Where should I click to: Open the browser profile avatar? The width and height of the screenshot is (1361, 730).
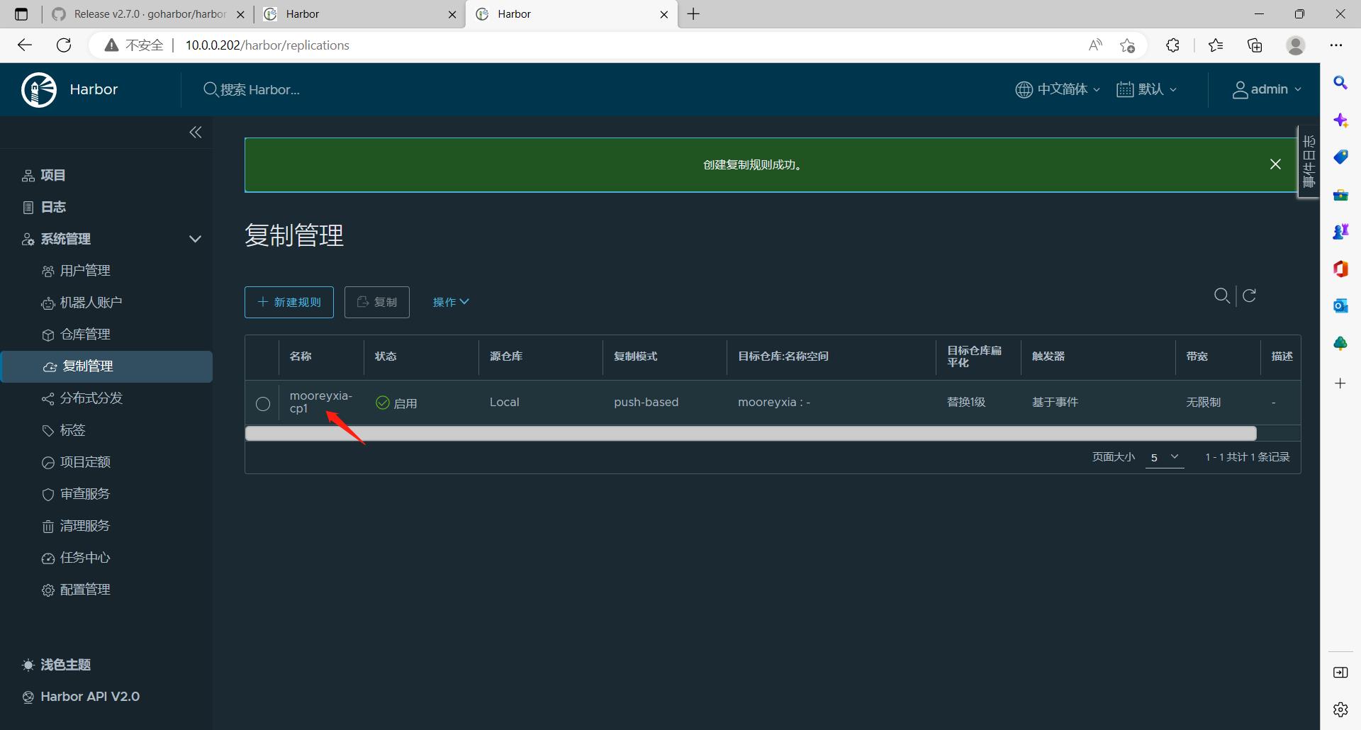coord(1296,45)
